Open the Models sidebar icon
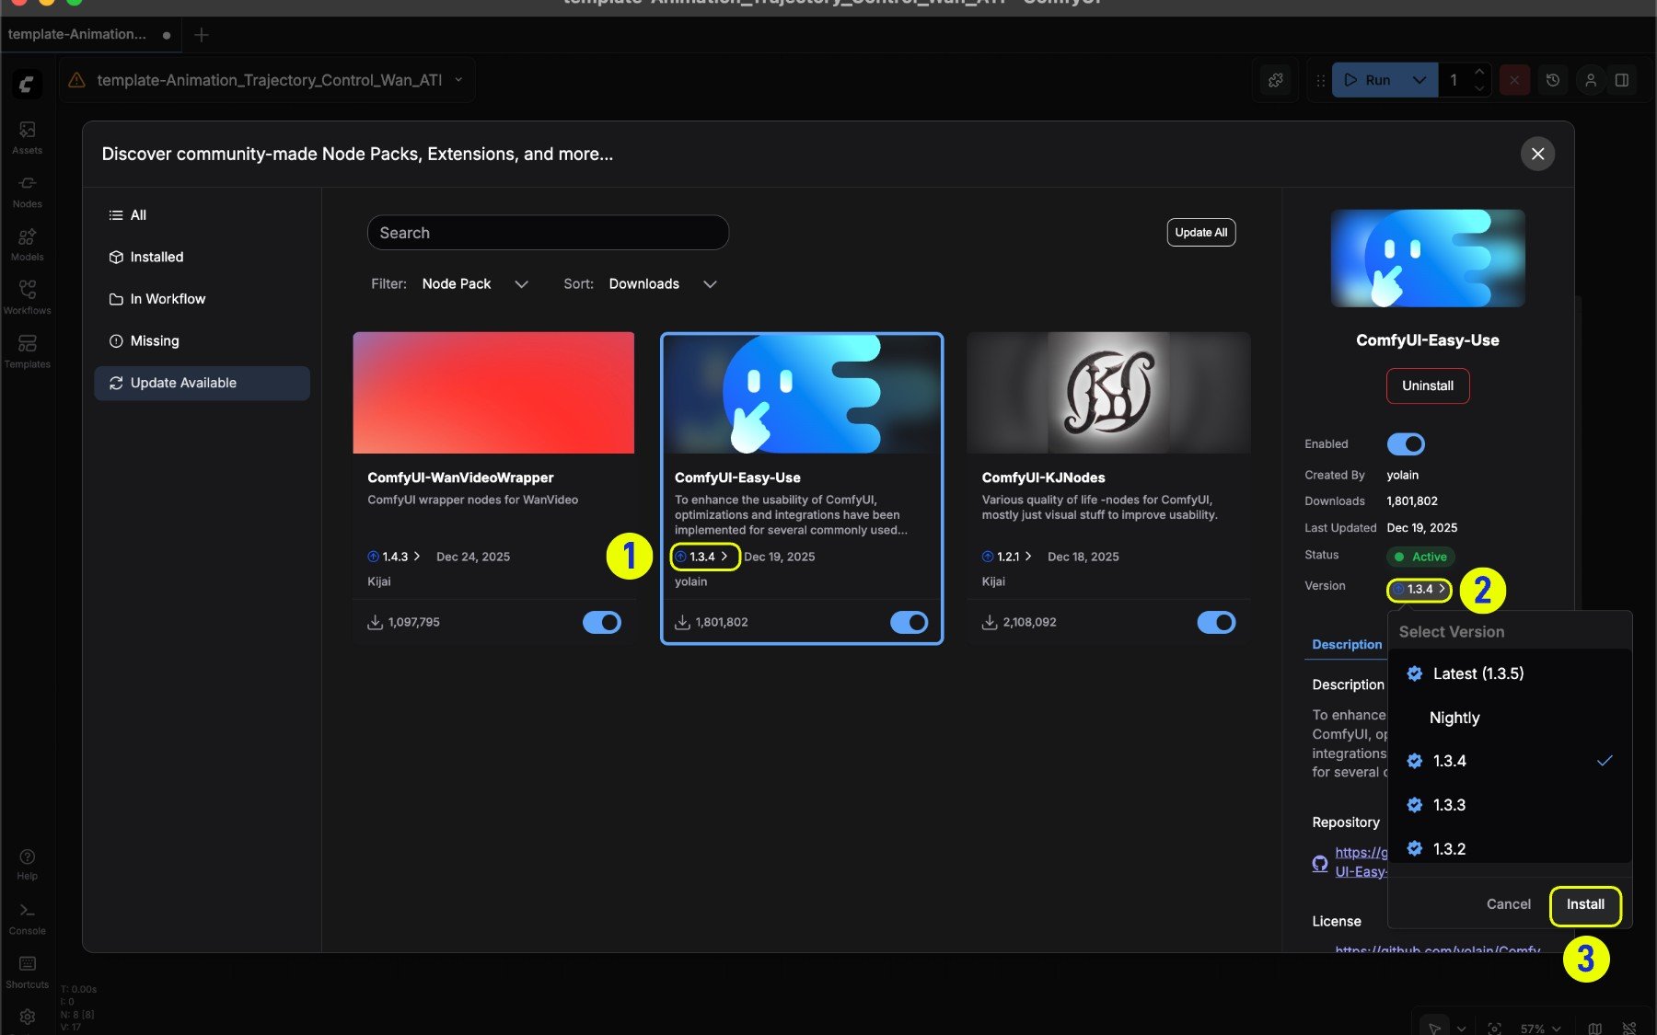This screenshot has width=1657, height=1035. pyautogui.click(x=27, y=245)
